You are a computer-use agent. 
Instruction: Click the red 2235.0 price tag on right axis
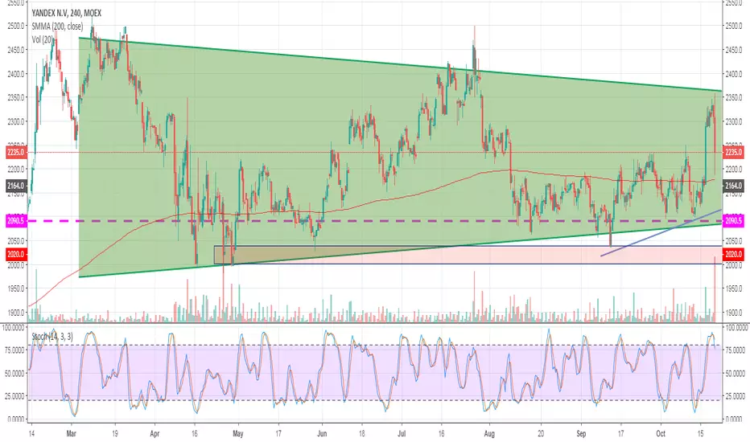733,153
